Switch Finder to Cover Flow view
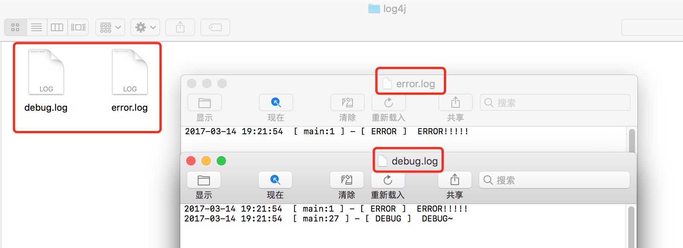 (78, 27)
